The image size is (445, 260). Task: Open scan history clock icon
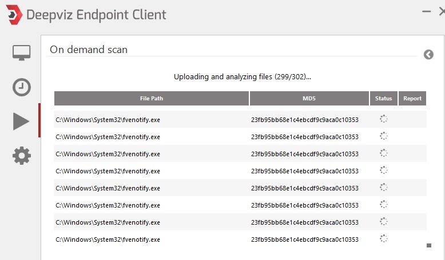click(x=22, y=87)
